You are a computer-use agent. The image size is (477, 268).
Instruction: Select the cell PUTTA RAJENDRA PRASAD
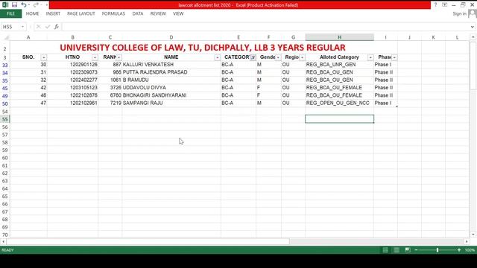pos(171,72)
